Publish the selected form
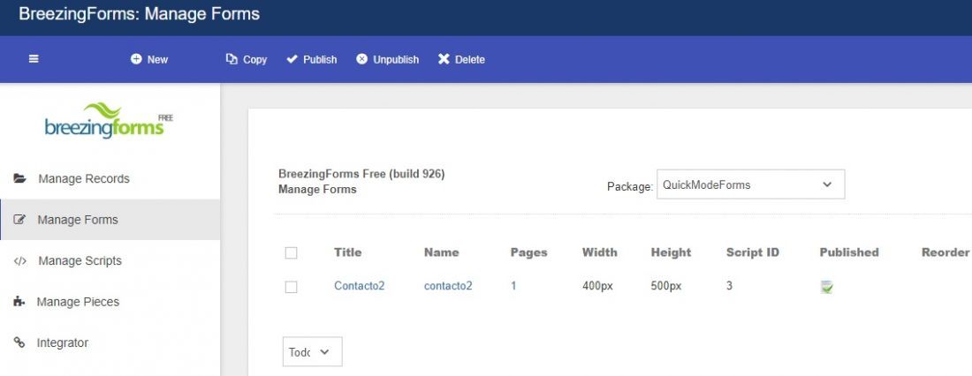The image size is (972, 376). point(311,59)
